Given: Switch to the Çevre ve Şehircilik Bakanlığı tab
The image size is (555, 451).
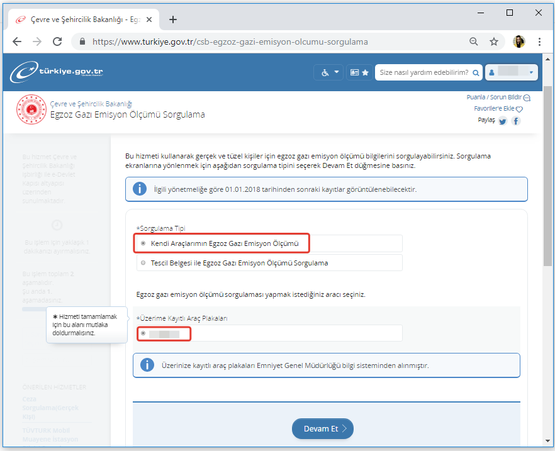Looking at the screenshot, I should (x=82, y=19).
